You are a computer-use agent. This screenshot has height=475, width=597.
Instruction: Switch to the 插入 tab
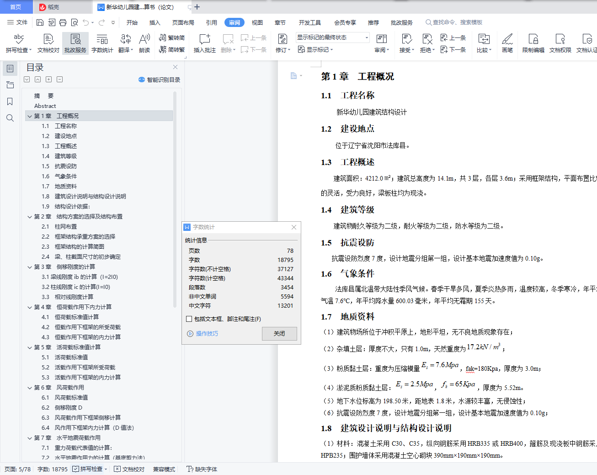tap(155, 22)
